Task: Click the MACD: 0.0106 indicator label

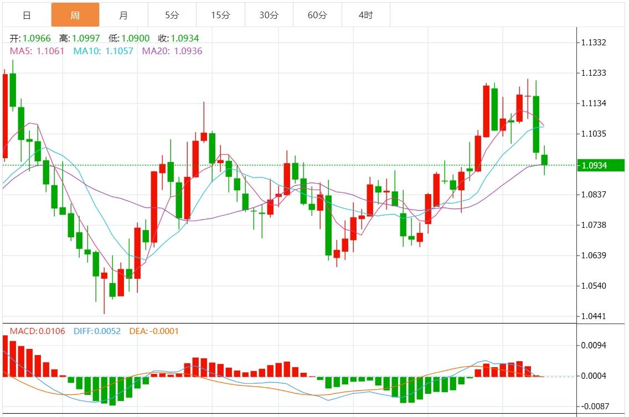Action: pyautogui.click(x=37, y=331)
